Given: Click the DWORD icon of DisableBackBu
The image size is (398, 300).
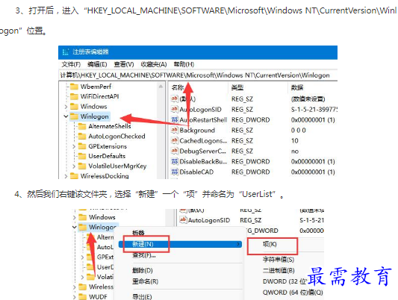Looking at the screenshot, I should point(175,161).
